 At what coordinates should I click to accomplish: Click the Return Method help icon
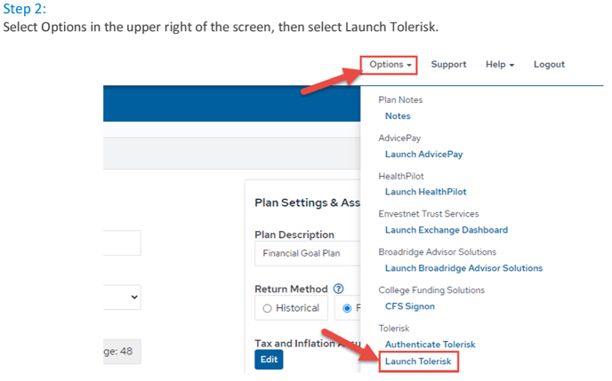point(338,290)
